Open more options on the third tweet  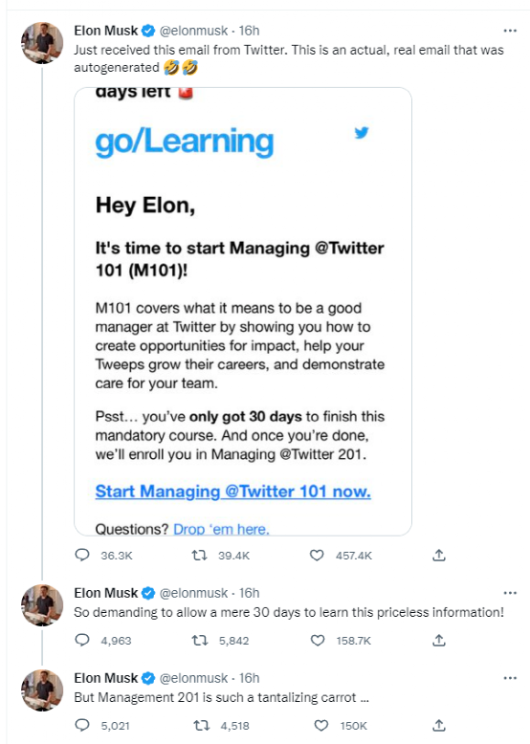pos(510,678)
